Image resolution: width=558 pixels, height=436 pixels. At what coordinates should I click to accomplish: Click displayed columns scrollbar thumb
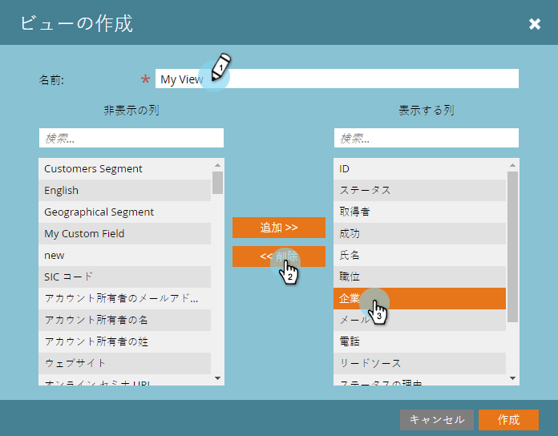[x=513, y=247]
